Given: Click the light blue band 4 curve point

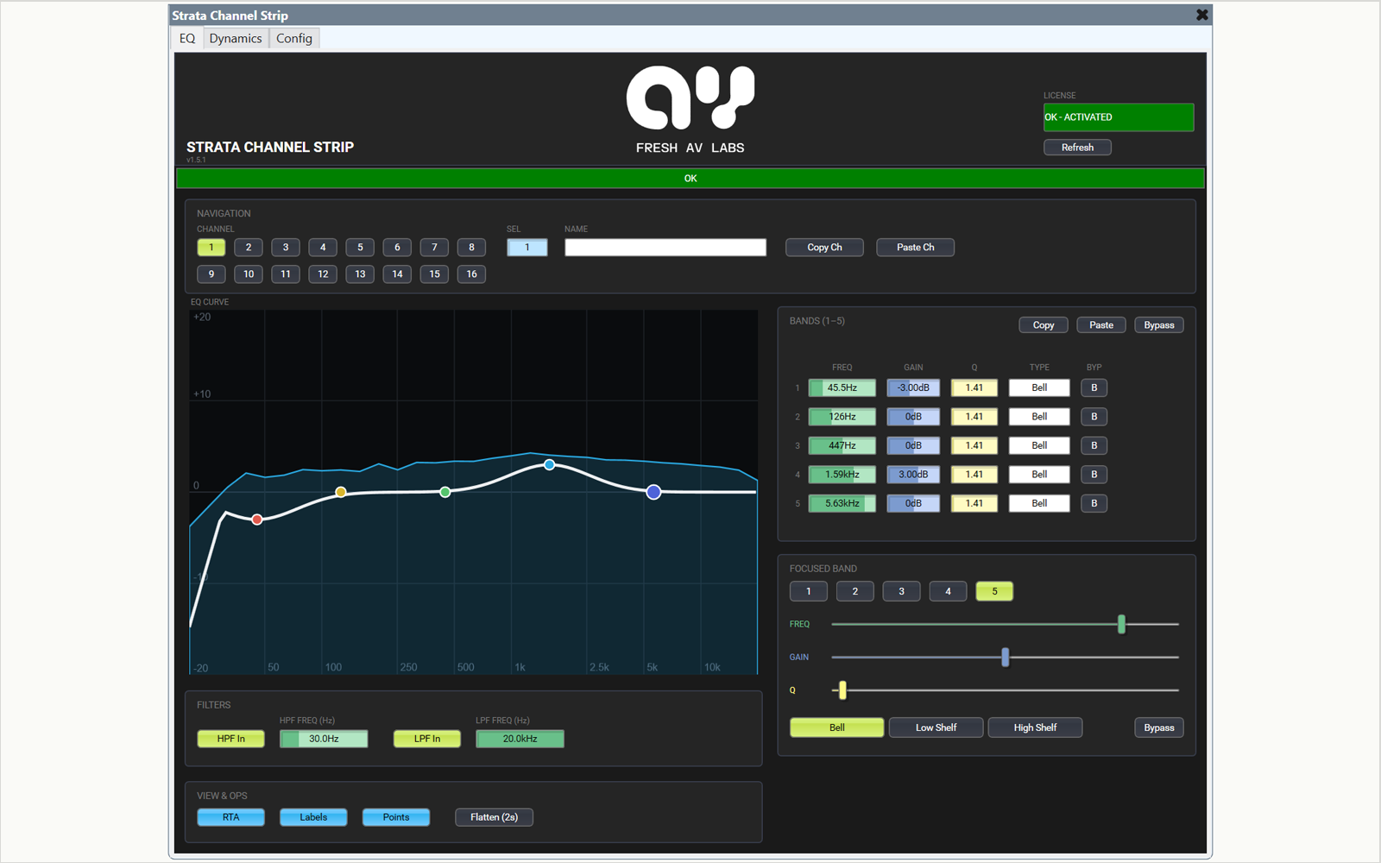Looking at the screenshot, I should point(550,465).
